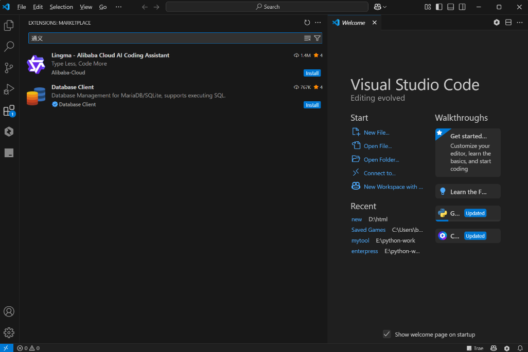528x352 pixels.
Task: Click the Open Folder... link
Action: tap(381, 160)
